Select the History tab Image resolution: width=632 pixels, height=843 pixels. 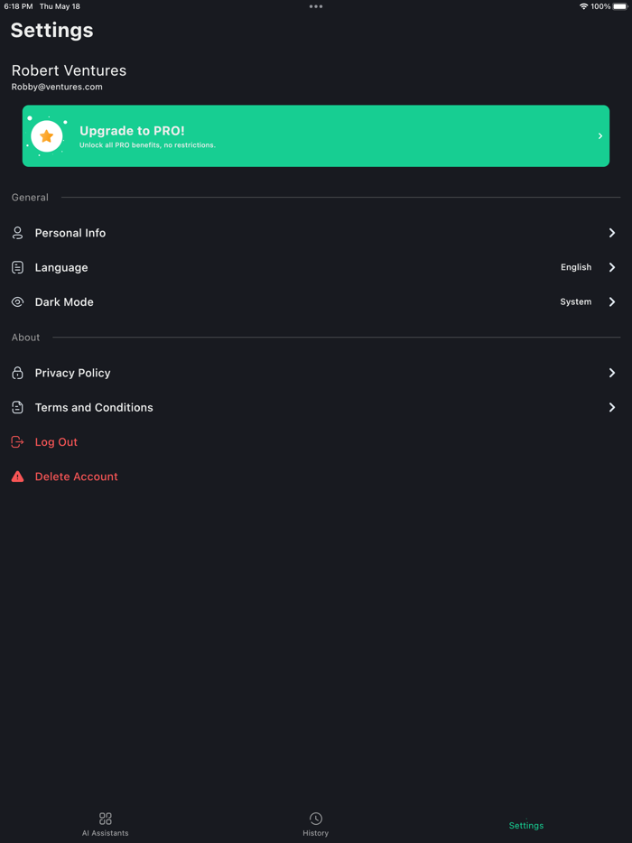click(315, 824)
